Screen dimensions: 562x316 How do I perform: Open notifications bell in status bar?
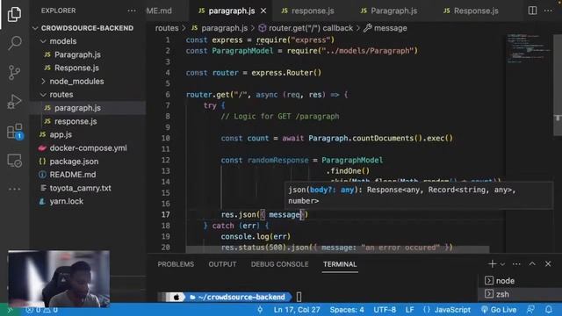pos(548,310)
